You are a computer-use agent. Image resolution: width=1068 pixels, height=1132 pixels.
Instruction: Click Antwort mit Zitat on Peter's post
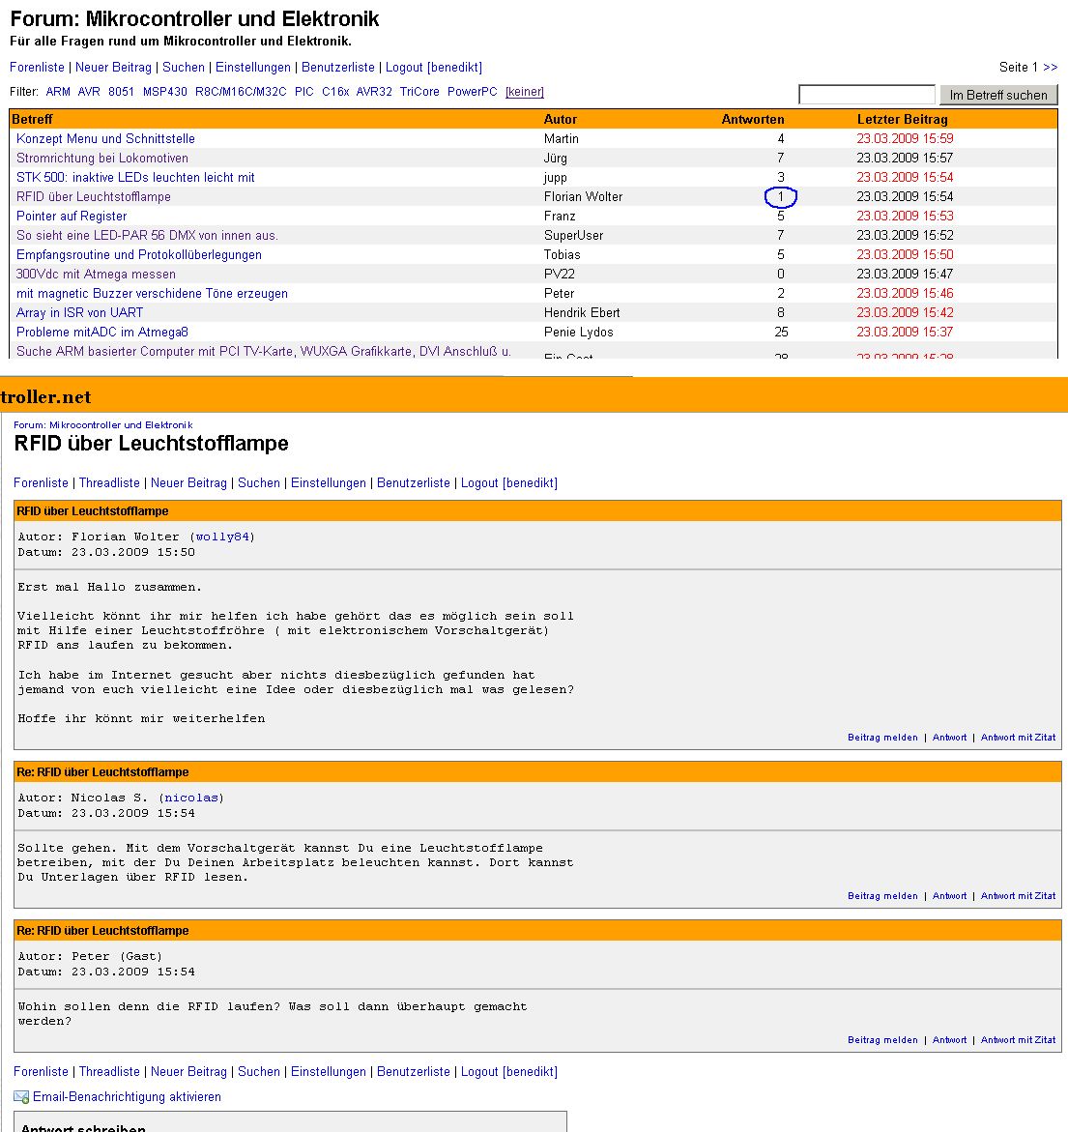click(1018, 1040)
